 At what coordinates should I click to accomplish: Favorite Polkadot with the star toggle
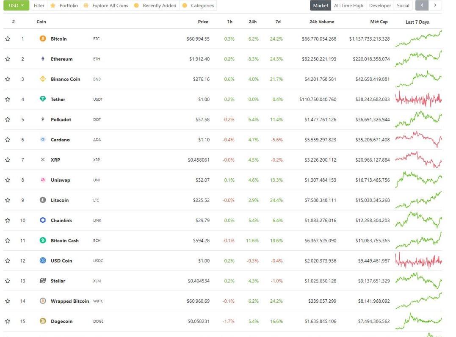(x=8, y=119)
